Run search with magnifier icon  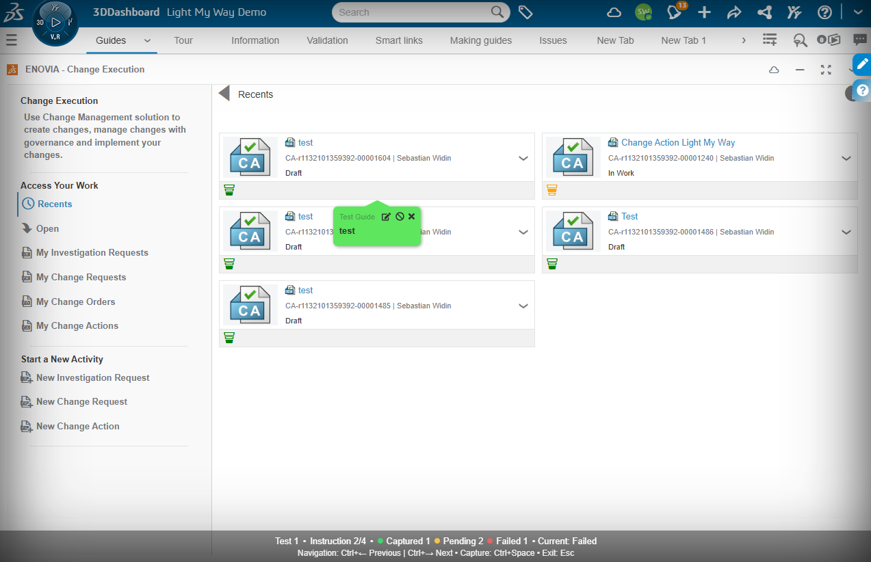click(x=498, y=12)
